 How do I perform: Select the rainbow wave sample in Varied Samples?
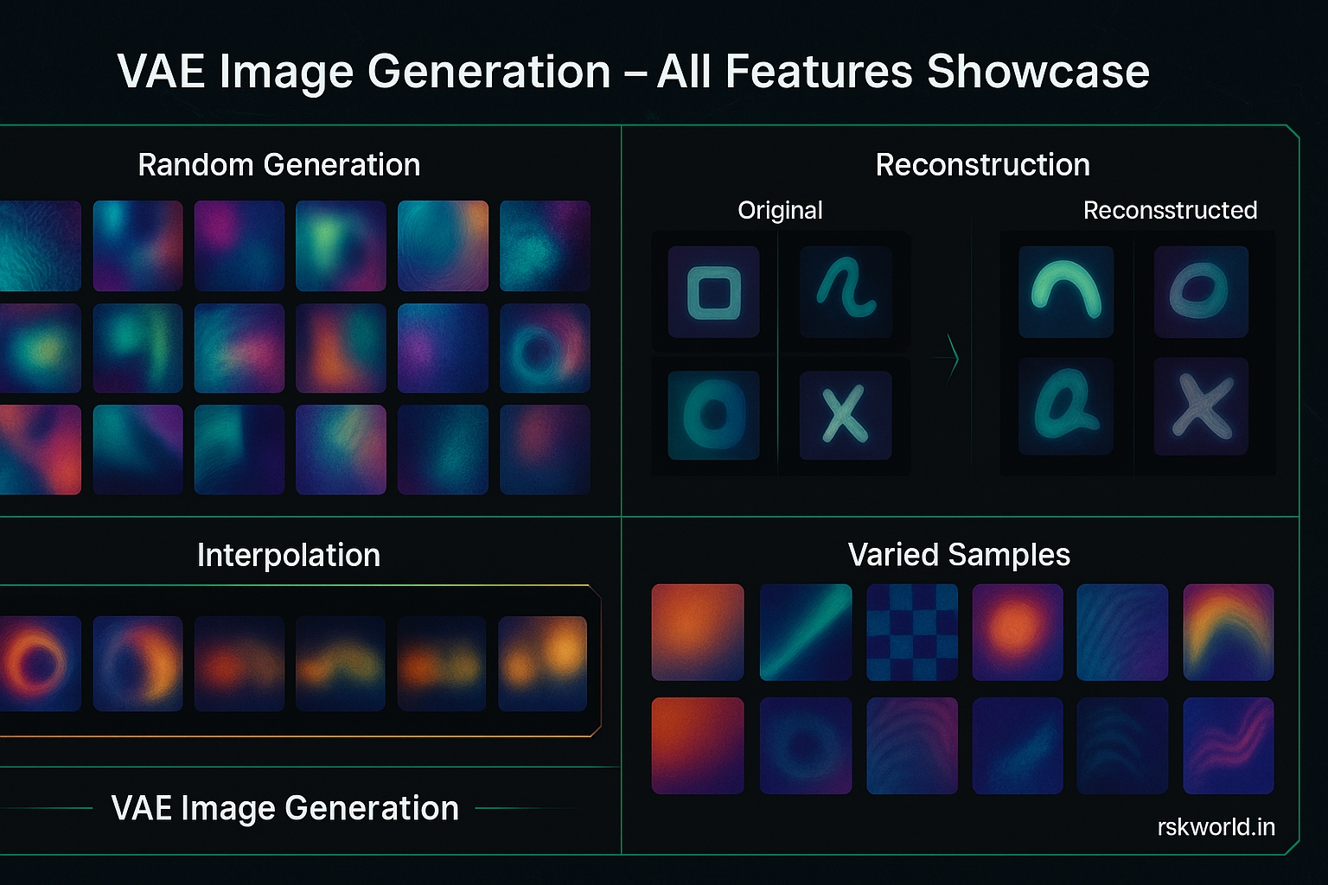(1229, 632)
